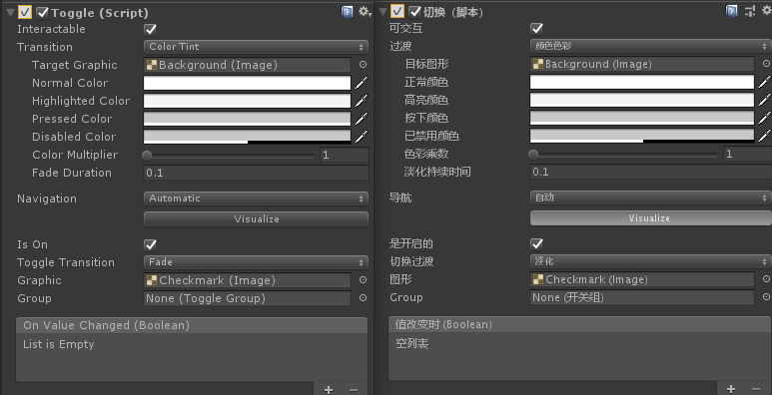The width and height of the screenshot is (772, 395).
Task: Open object picker for None (开关组) field
Action: coord(766,296)
